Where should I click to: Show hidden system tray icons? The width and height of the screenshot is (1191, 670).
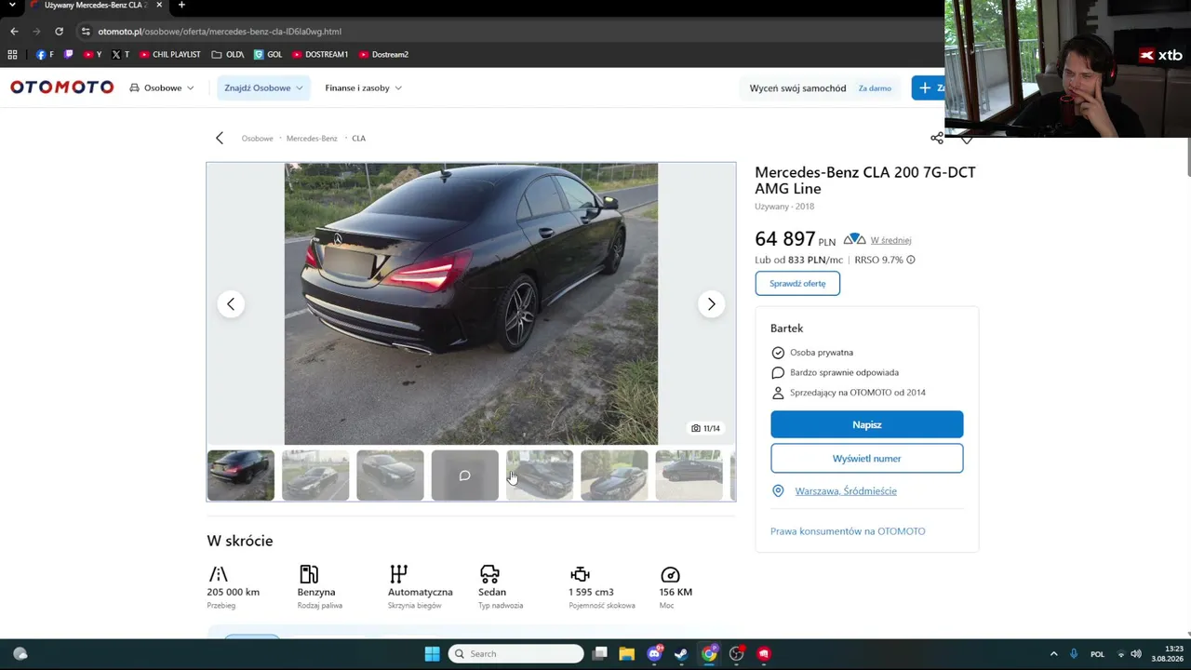pos(1053,653)
